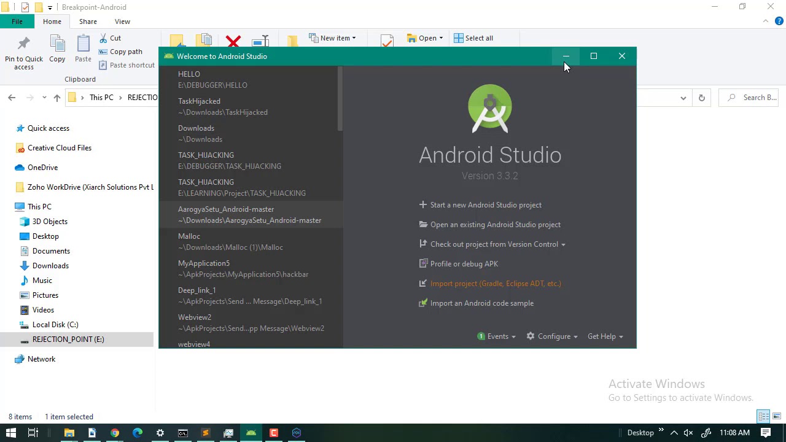Open Webview2 recent project
The width and height of the screenshot is (786, 442).
251,322
